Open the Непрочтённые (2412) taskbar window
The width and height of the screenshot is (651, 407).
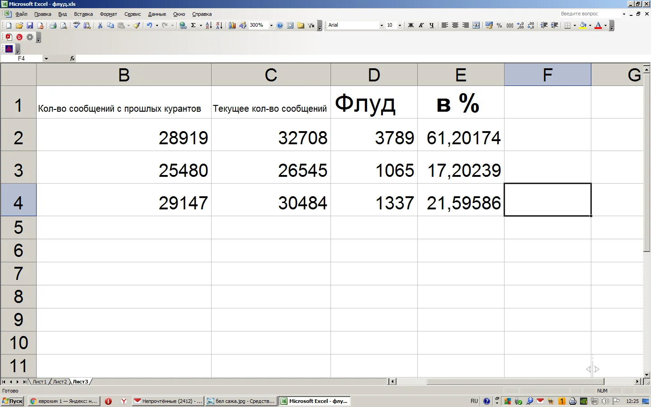(x=168, y=401)
